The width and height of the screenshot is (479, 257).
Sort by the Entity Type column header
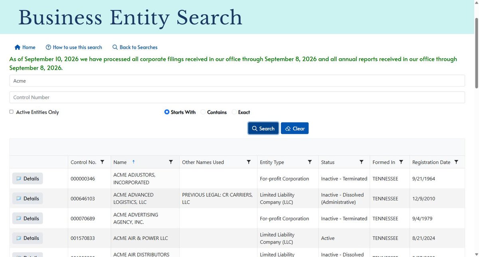point(272,162)
